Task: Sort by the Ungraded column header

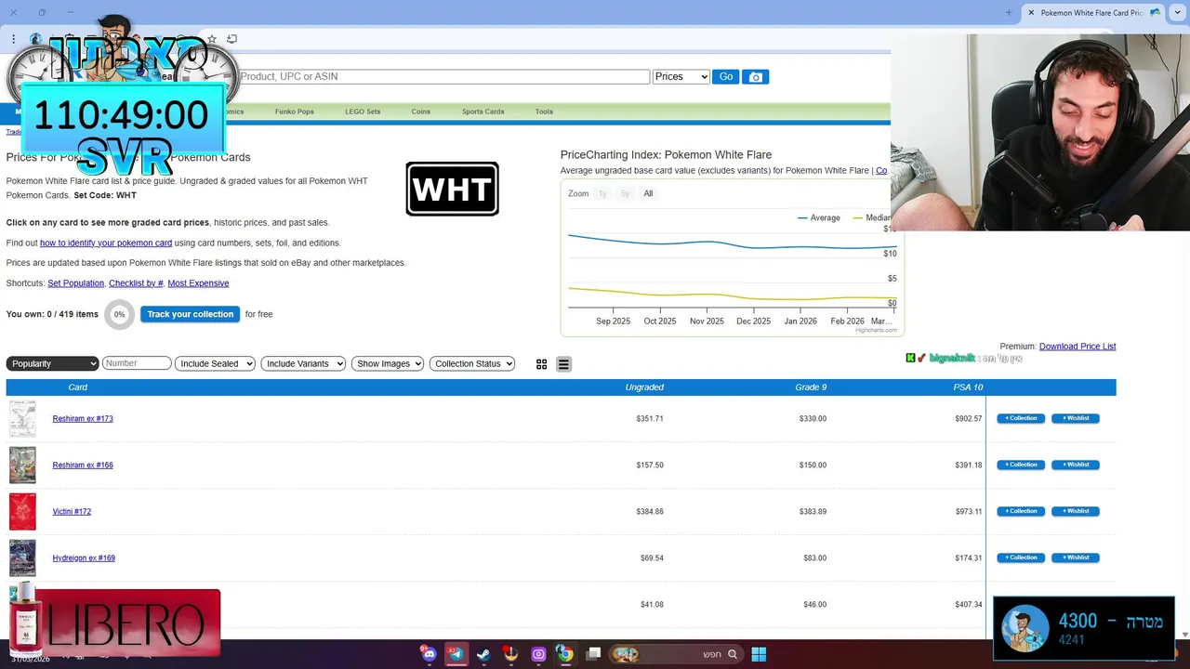Action: coord(644,387)
